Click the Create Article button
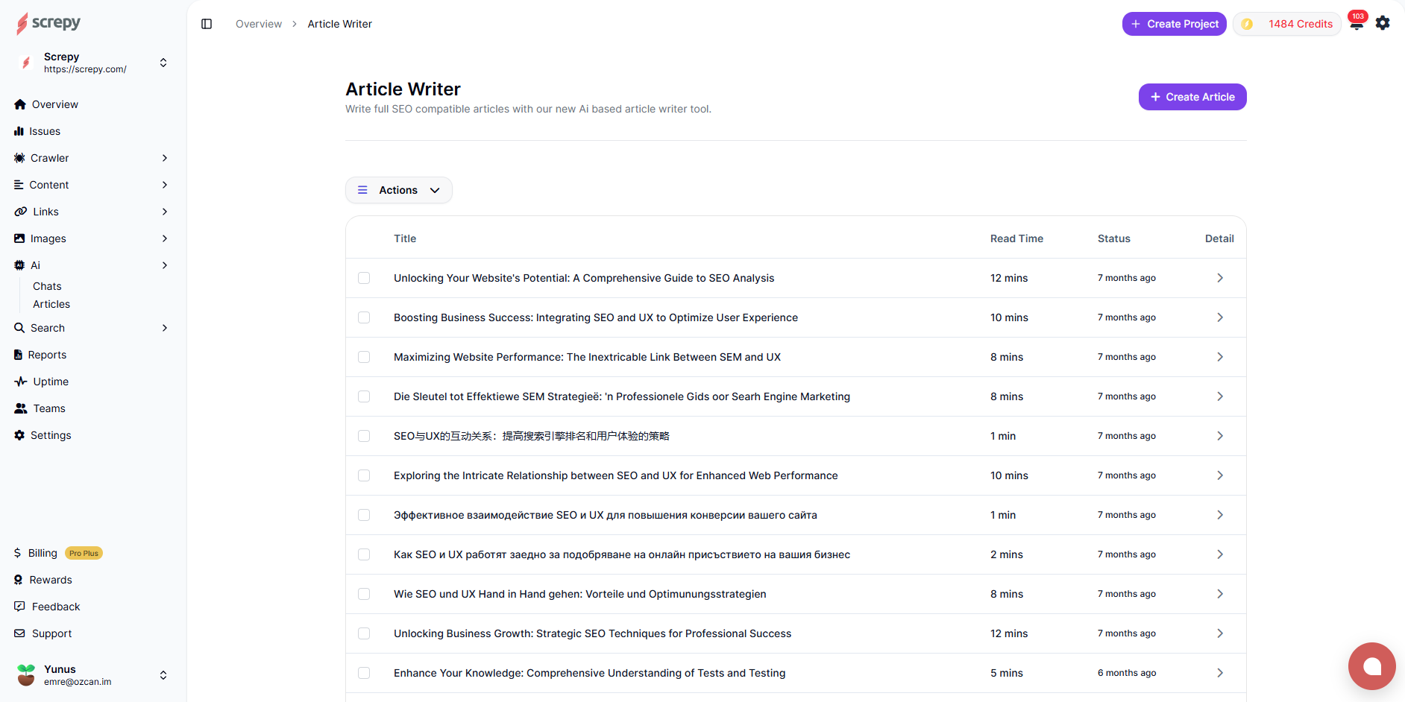 point(1192,97)
